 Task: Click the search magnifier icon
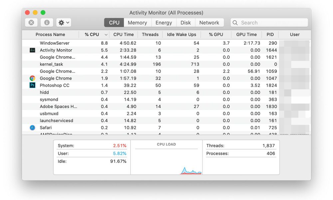(x=235, y=23)
